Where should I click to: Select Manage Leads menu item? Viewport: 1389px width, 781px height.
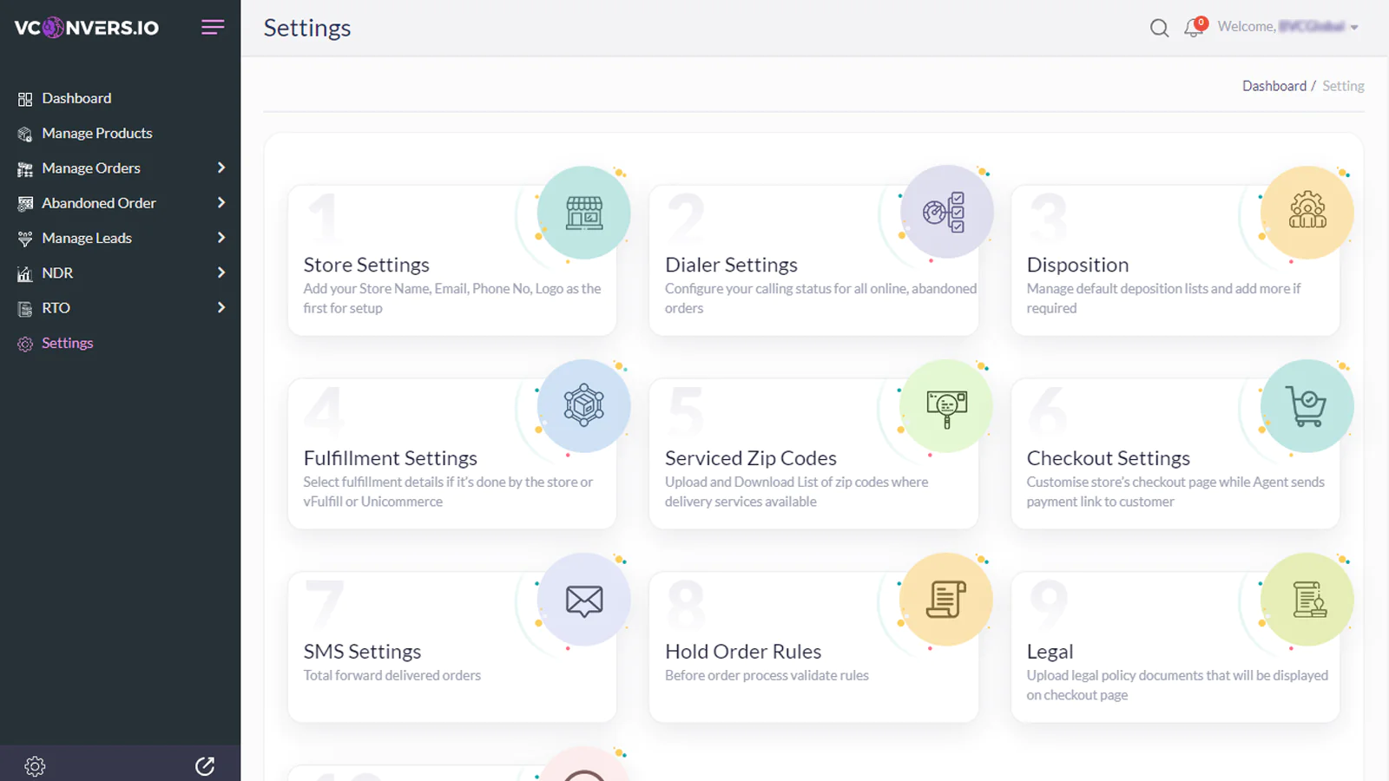pyautogui.click(x=87, y=238)
